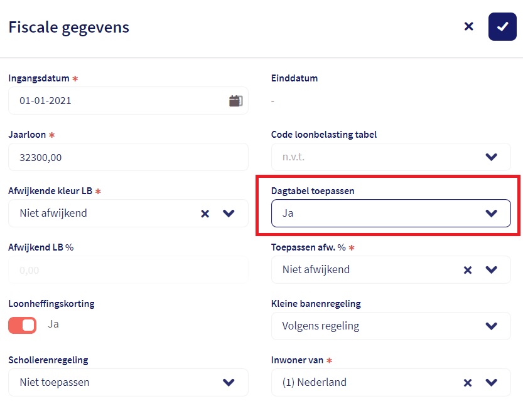Click the 'Ja' label beside Loonheffingskorting

pos(53,324)
